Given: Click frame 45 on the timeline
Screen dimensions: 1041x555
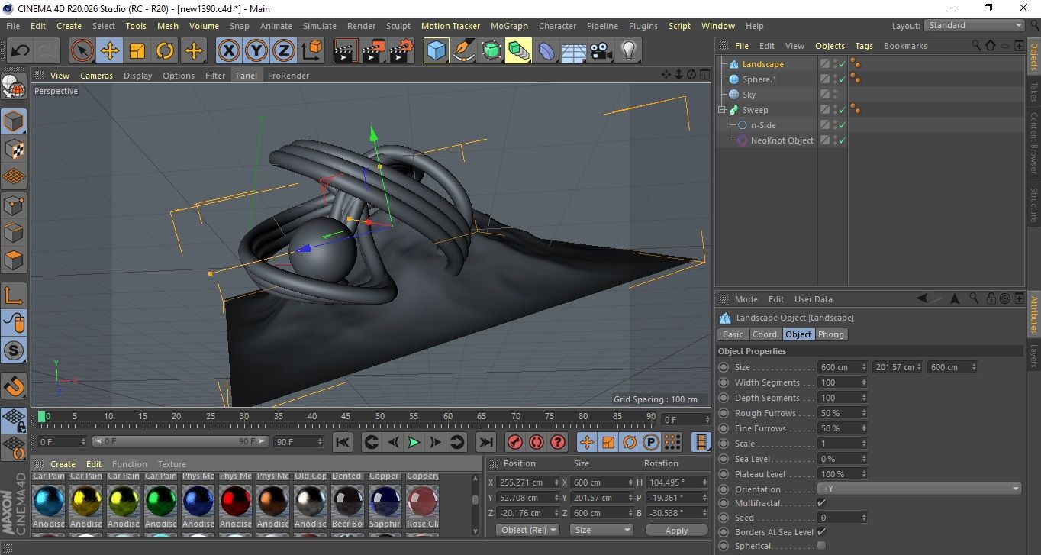Looking at the screenshot, I should pos(346,417).
